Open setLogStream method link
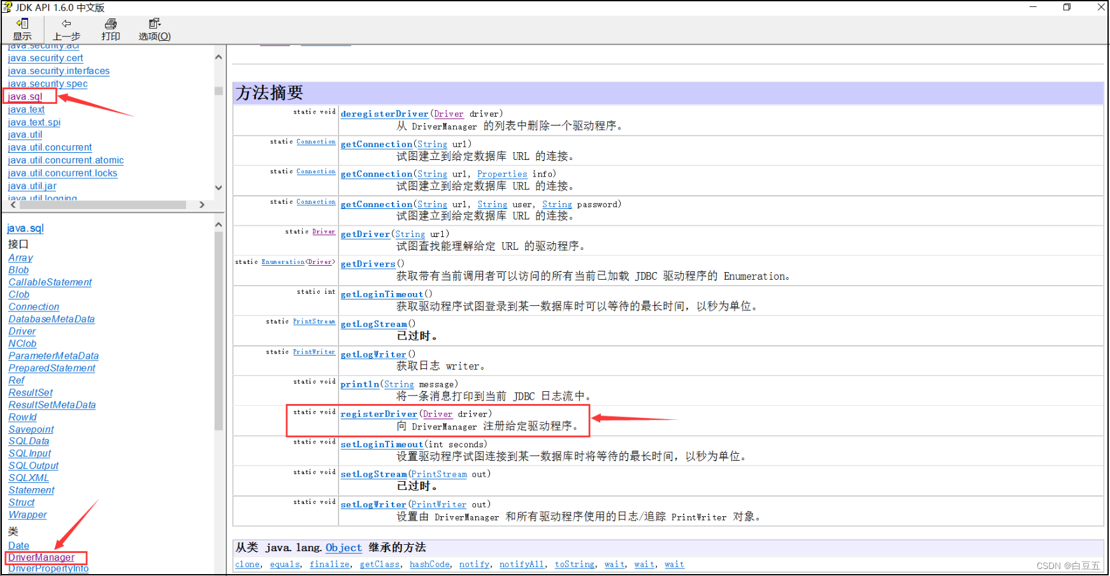Image resolution: width=1110 pixels, height=576 pixels. tap(373, 475)
